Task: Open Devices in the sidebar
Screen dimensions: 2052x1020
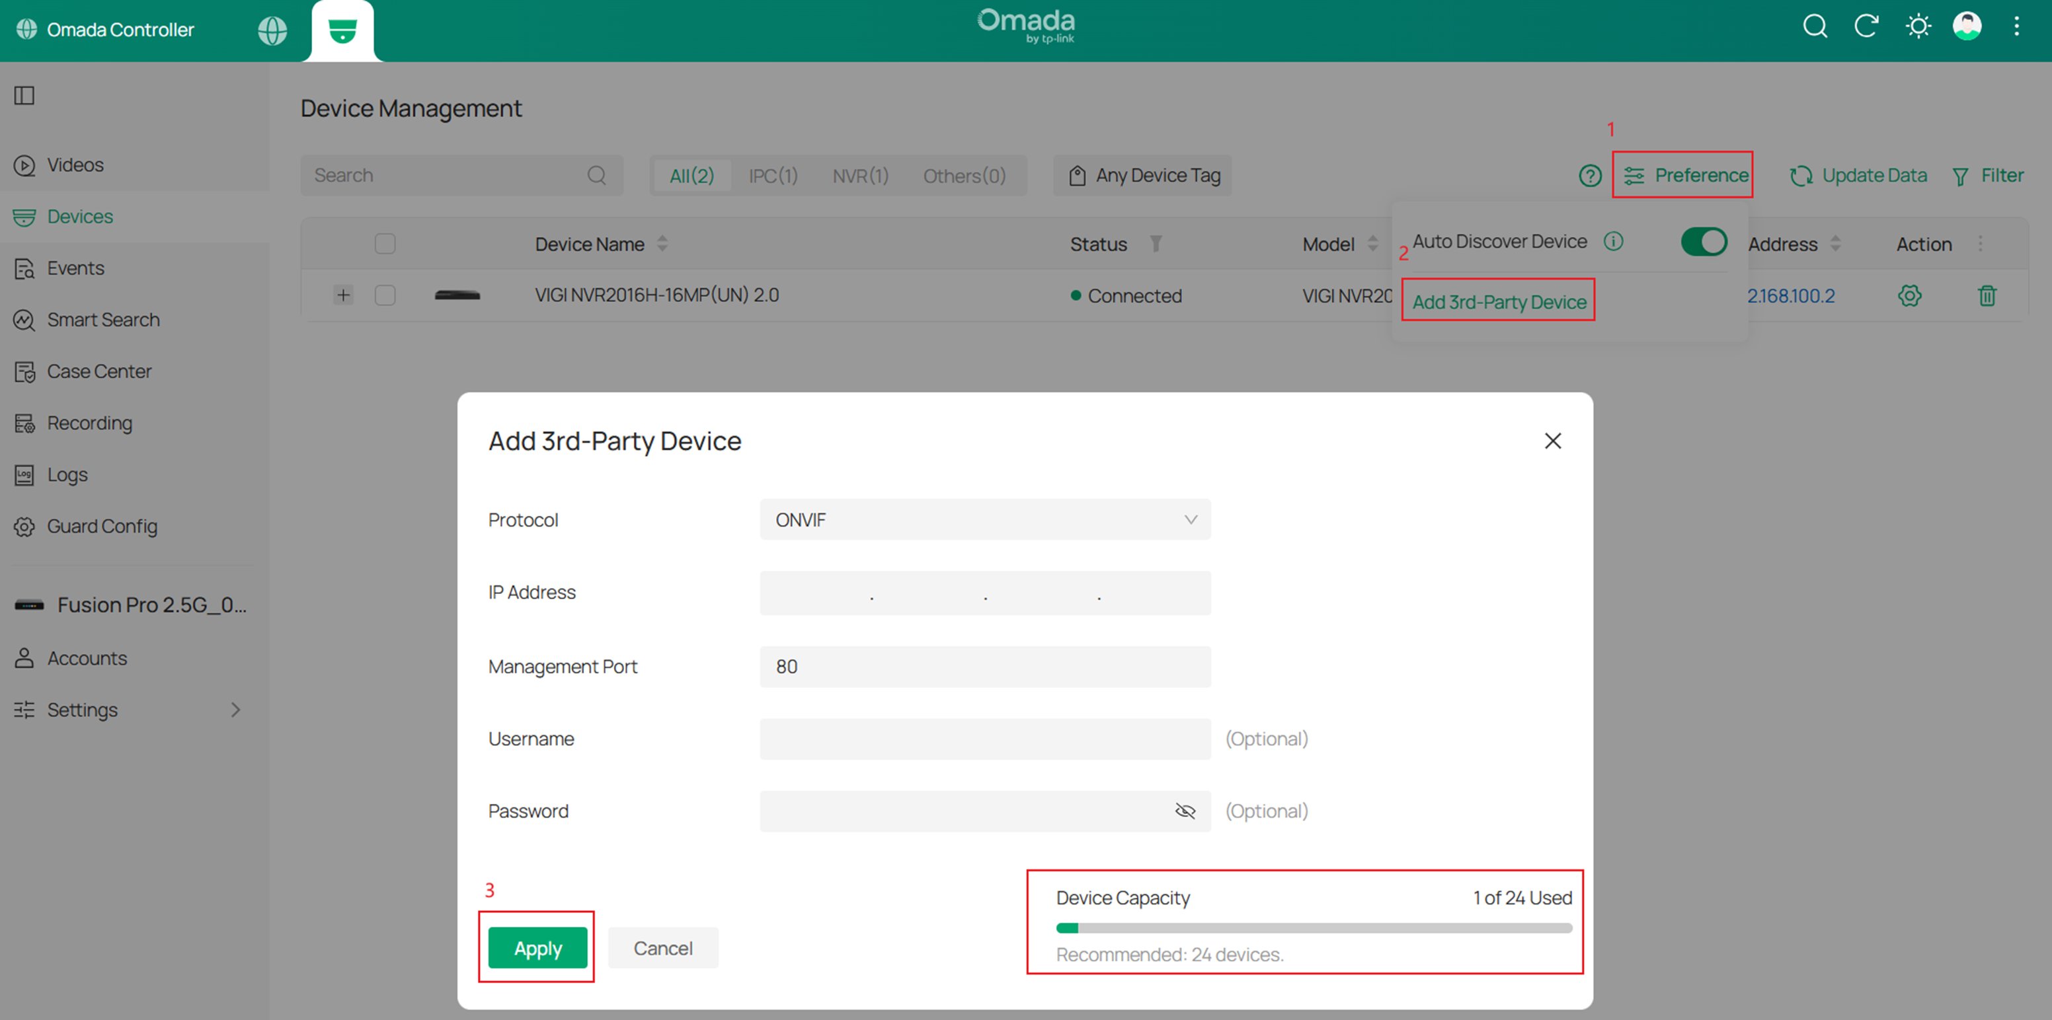Action: [134, 217]
